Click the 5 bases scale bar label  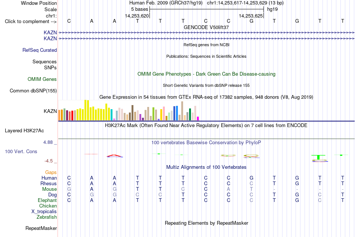click(139, 9)
